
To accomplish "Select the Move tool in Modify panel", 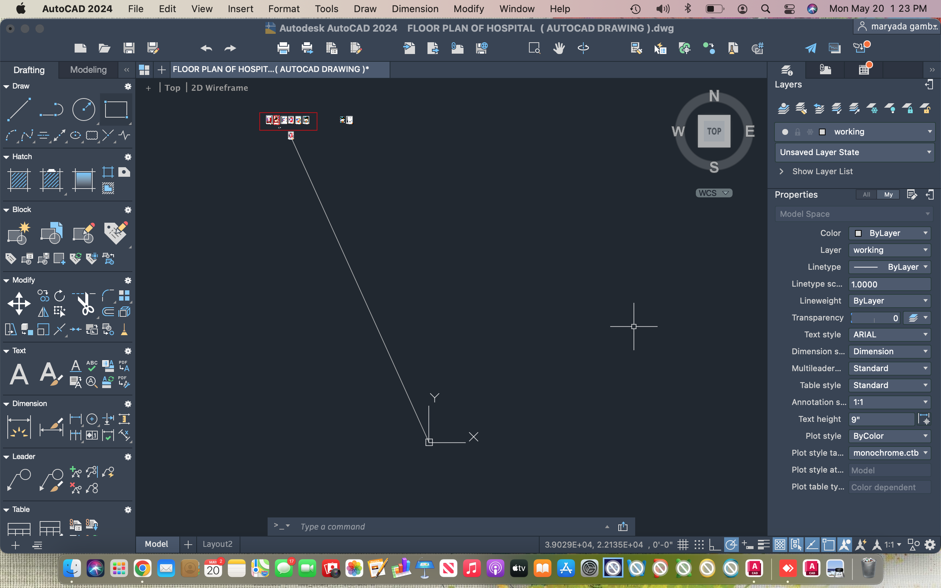I will [x=19, y=303].
